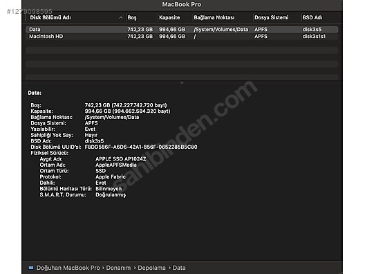Select the Macintosh HD volume row
The image size is (365, 274).
pos(182,37)
